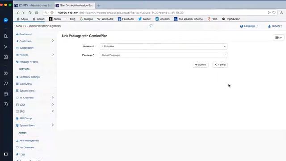Open the Wikipedia bookmark
286x161 pixels.
pyautogui.click(x=105, y=19)
